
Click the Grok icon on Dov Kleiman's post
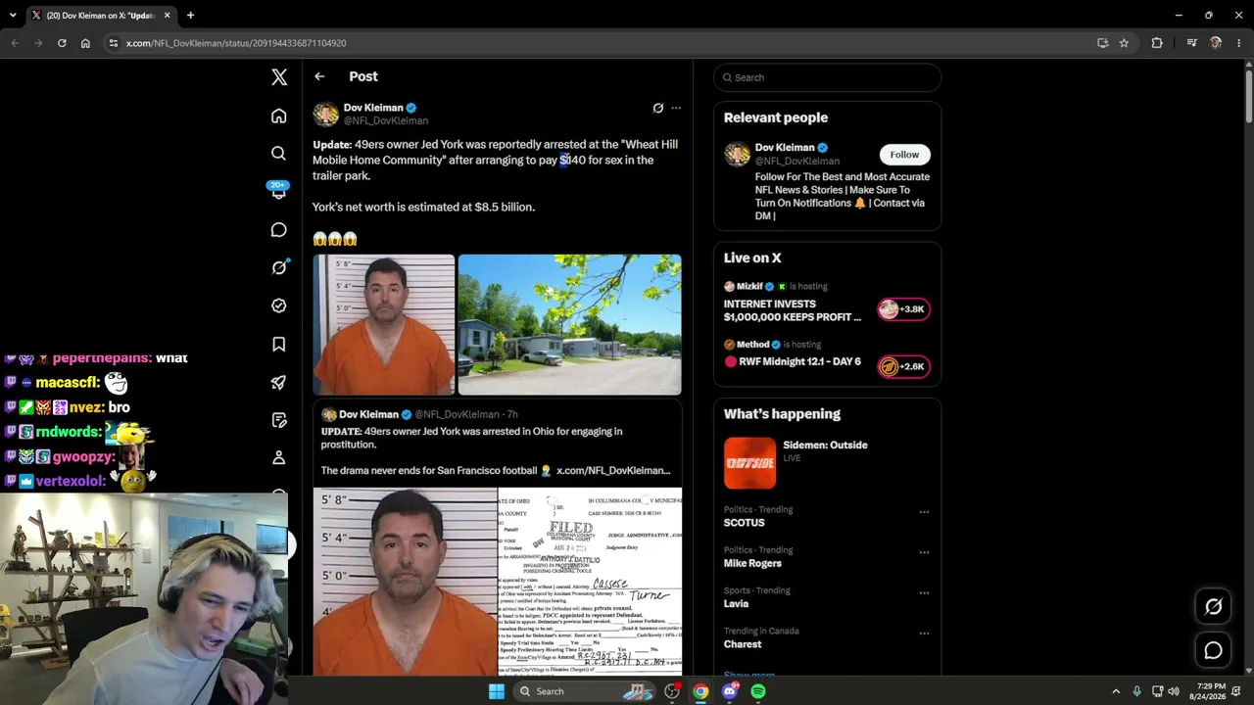658,108
